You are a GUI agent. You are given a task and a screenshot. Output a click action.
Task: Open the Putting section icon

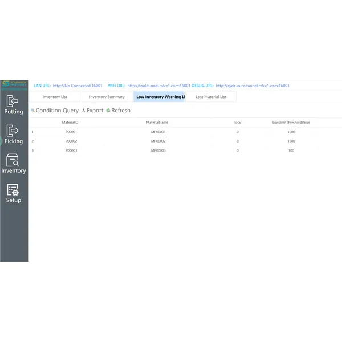[13, 101]
